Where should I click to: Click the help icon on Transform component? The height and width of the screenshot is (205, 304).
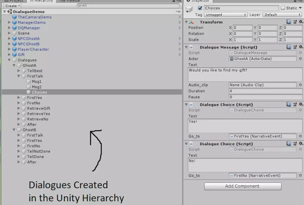point(289,22)
